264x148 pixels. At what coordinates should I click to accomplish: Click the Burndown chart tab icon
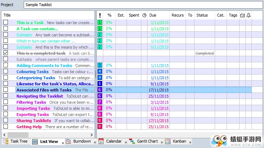[68, 141]
